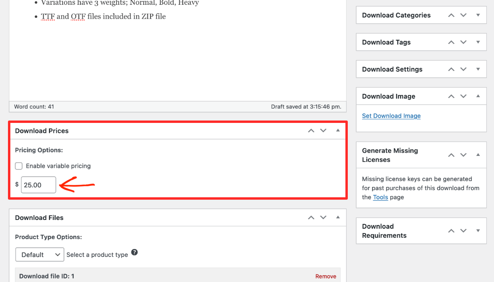This screenshot has width=494, height=282.
Task: Move Download Image panel down
Action: tap(463, 96)
